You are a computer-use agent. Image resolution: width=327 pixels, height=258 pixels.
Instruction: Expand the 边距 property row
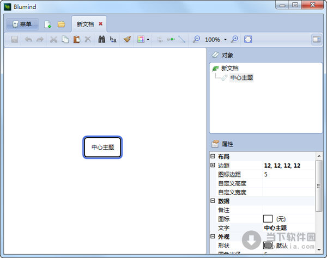pyautogui.click(x=213, y=165)
